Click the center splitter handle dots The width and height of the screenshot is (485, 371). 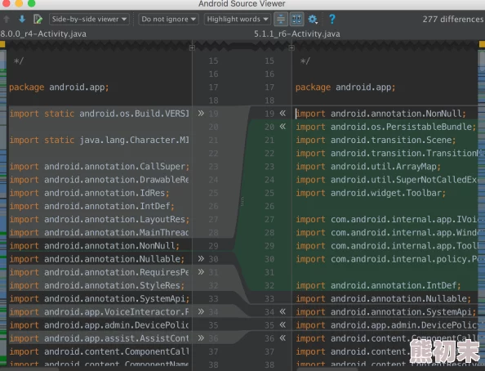pyautogui.click(x=242, y=202)
